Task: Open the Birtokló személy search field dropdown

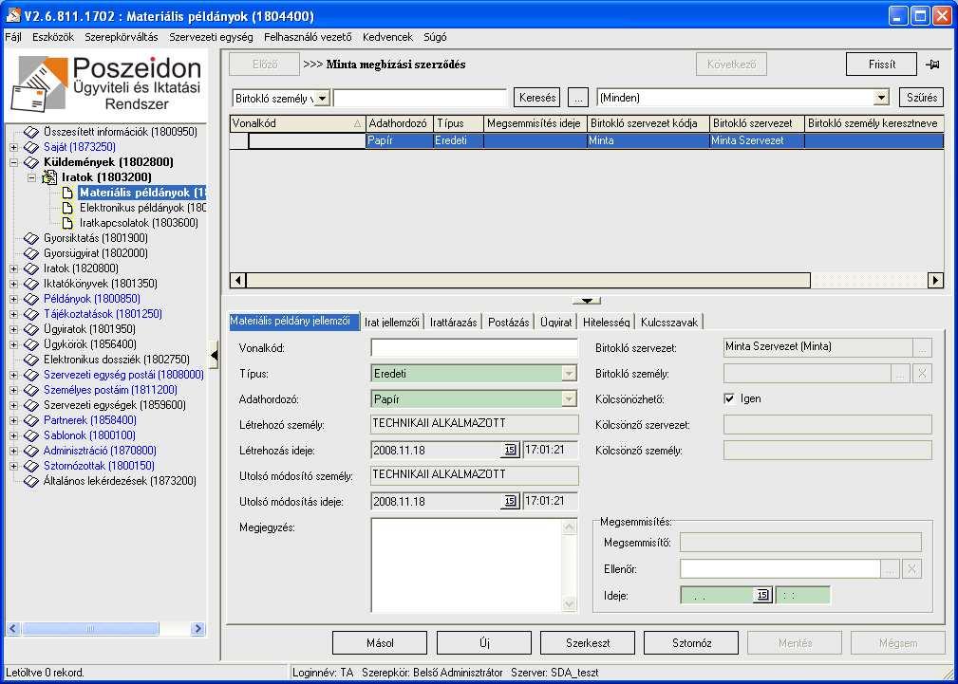Action: pos(323,98)
